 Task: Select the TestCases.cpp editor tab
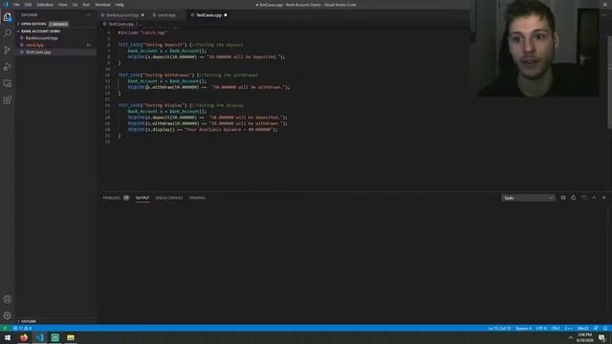[x=208, y=15]
